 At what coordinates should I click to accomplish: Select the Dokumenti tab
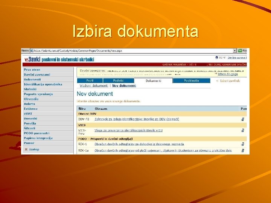pos(153,81)
